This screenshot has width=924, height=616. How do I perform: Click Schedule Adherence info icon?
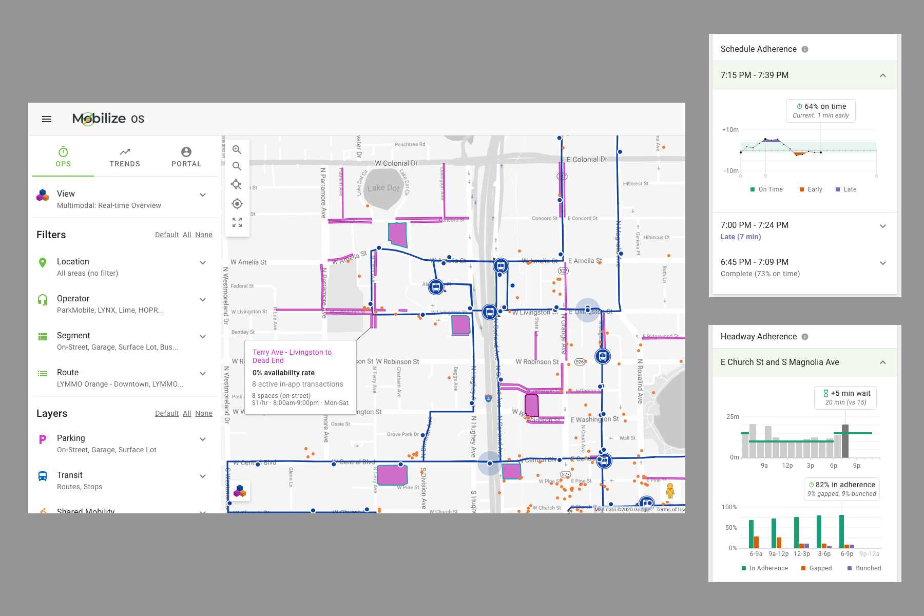(805, 49)
